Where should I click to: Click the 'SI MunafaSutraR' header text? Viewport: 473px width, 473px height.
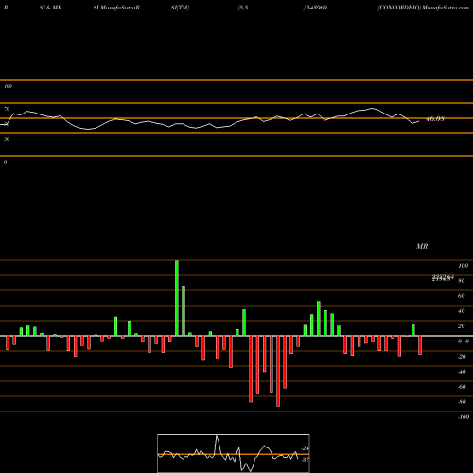[116, 8]
